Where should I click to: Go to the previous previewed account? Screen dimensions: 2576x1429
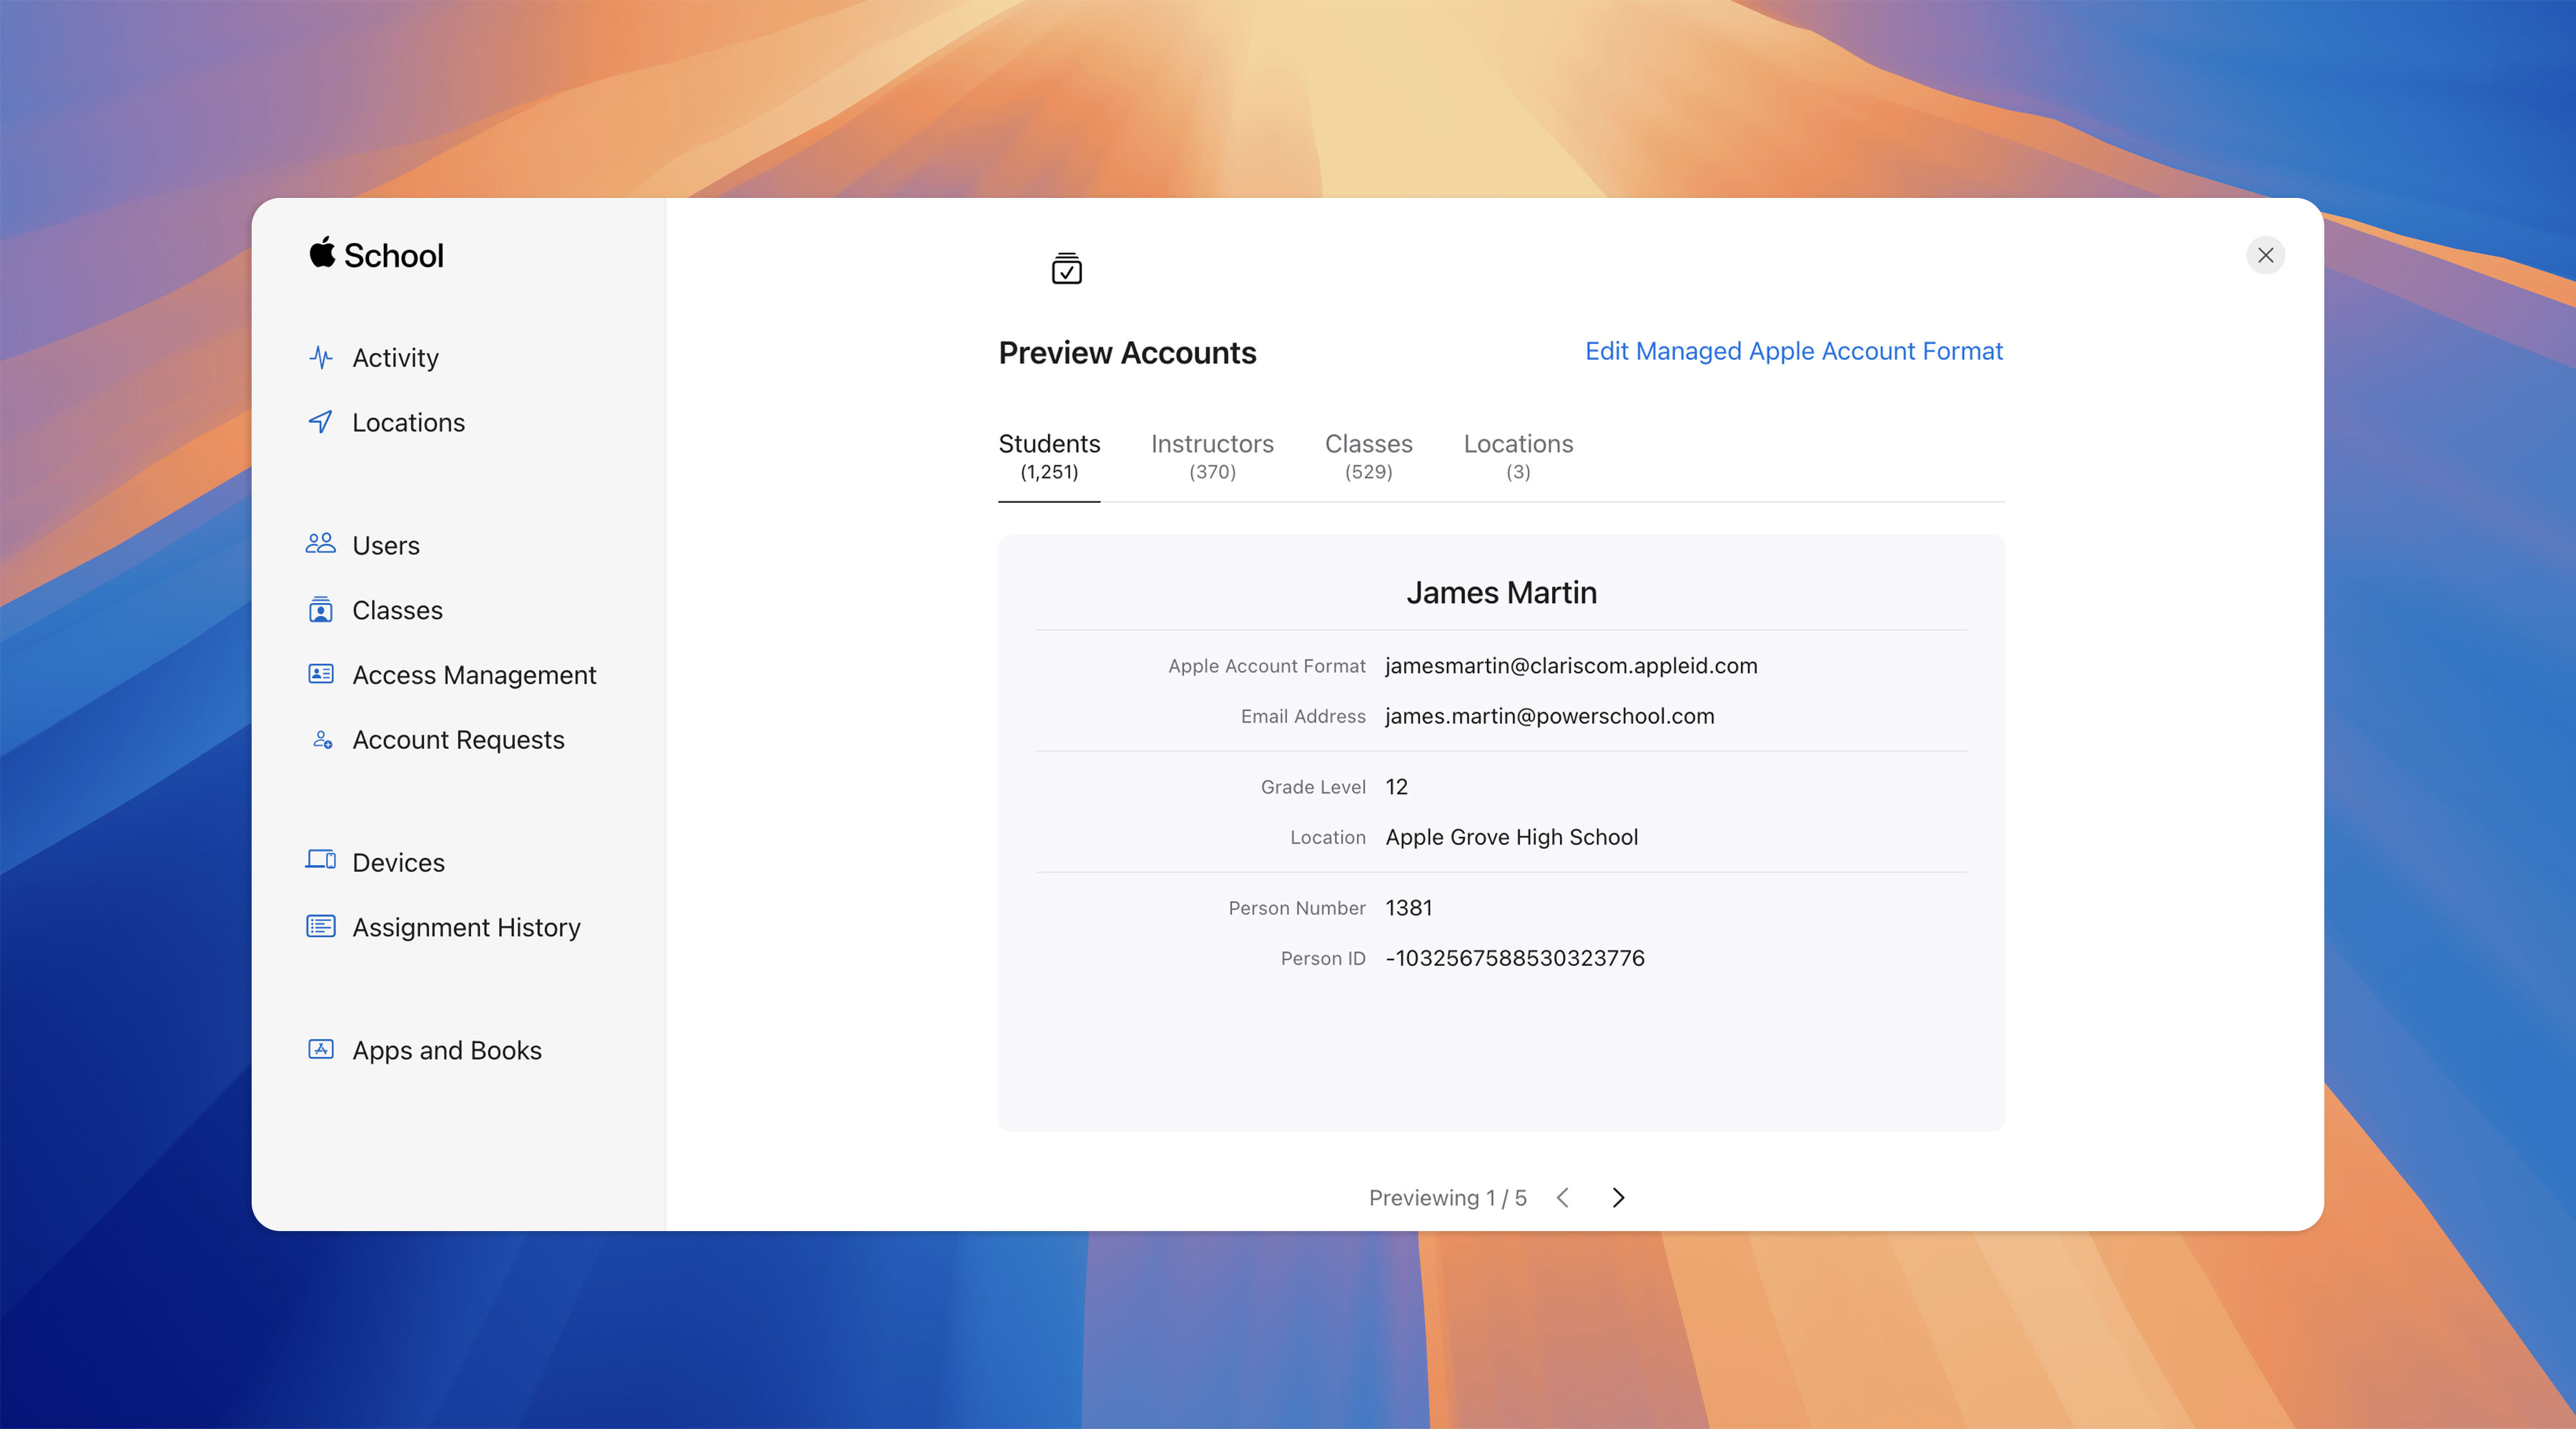point(1563,1198)
